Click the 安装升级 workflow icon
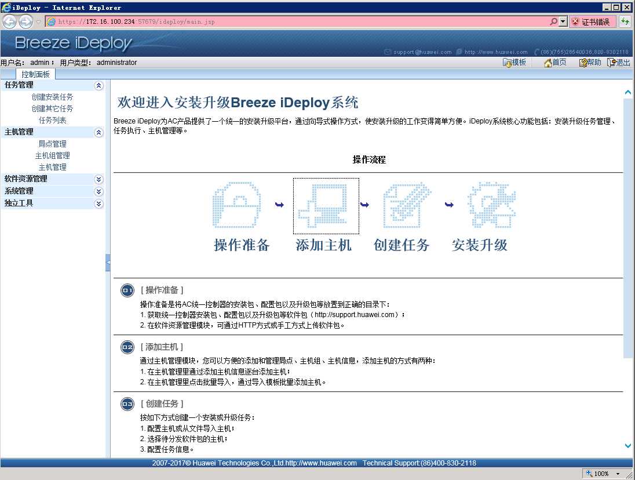 [x=492, y=205]
